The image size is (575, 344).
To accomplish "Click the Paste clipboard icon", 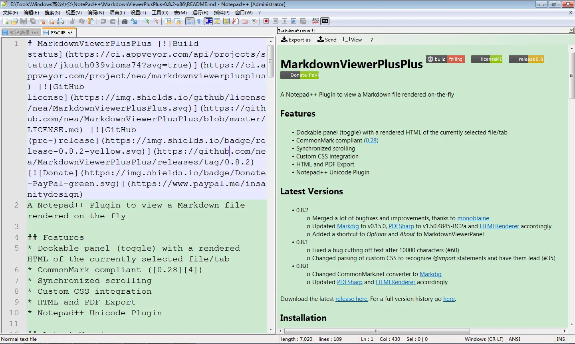I will pos(91,21).
